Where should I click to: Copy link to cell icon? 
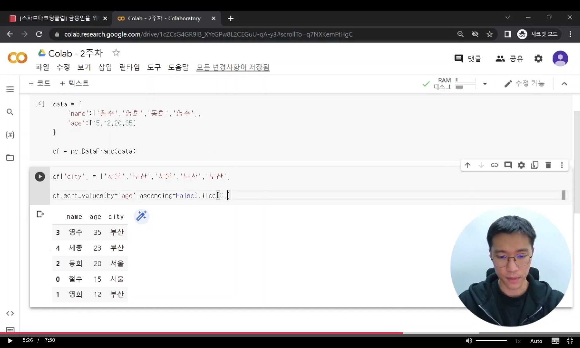pyautogui.click(x=494, y=165)
